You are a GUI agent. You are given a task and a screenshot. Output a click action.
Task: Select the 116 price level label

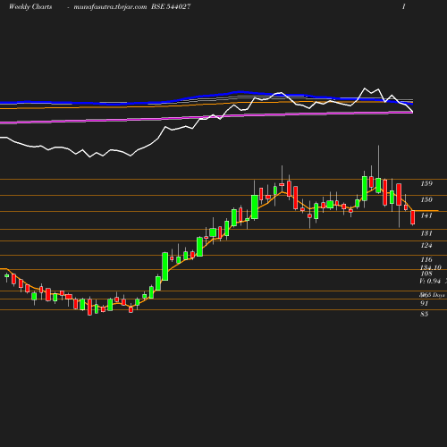[x=426, y=259]
